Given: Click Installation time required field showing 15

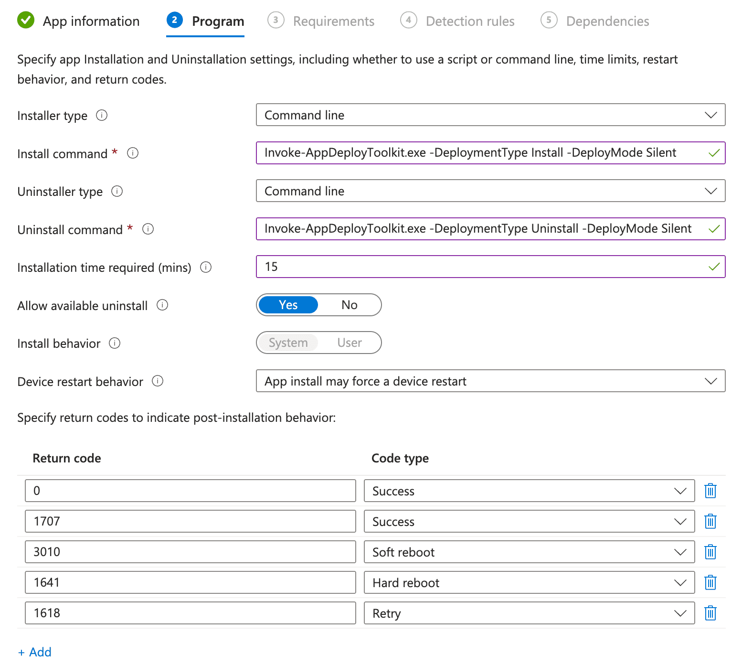Looking at the screenshot, I should (491, 267).
